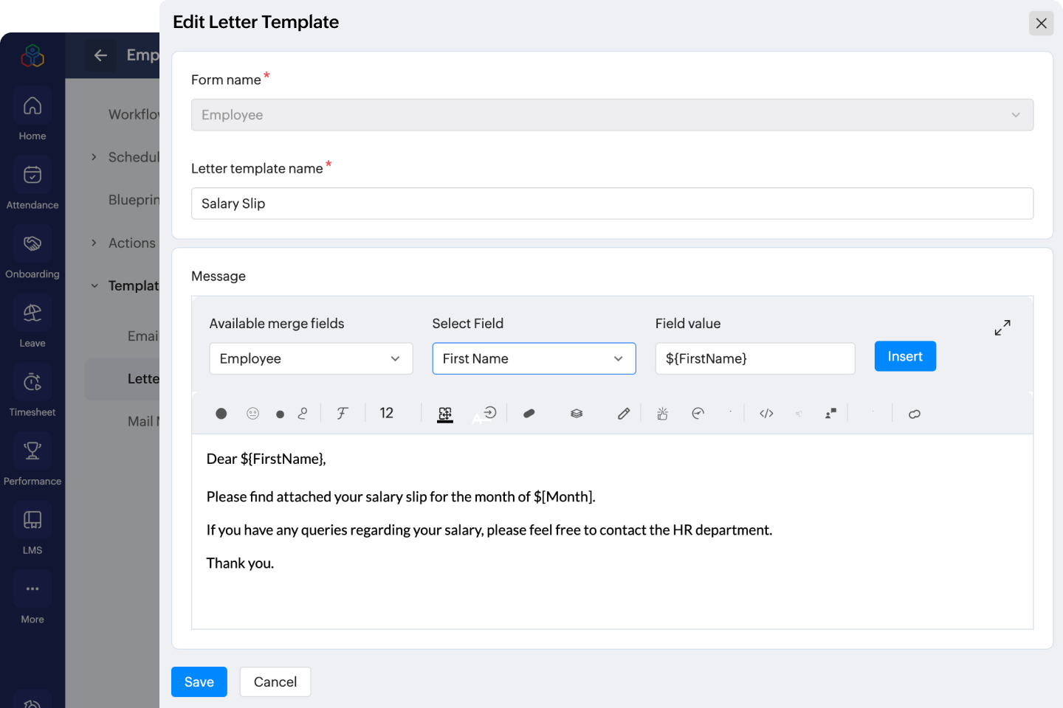Expand the message editor to full screen
The height and width of the screenshot is (708, 1063).
(1002, 327)
